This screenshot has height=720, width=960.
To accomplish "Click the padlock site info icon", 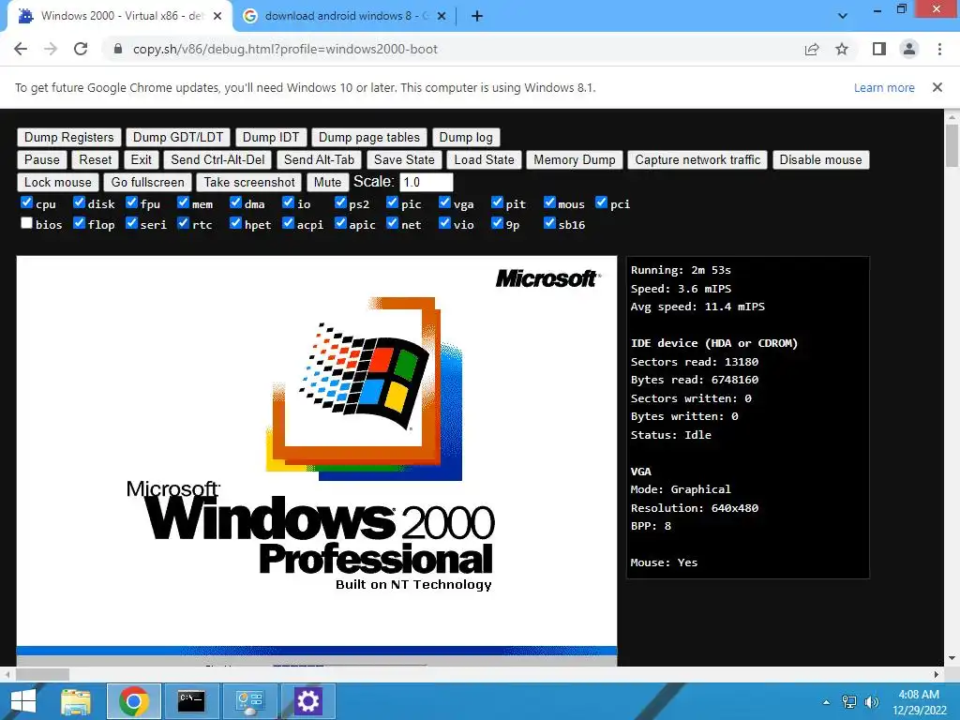I will (x=118, y=49).
